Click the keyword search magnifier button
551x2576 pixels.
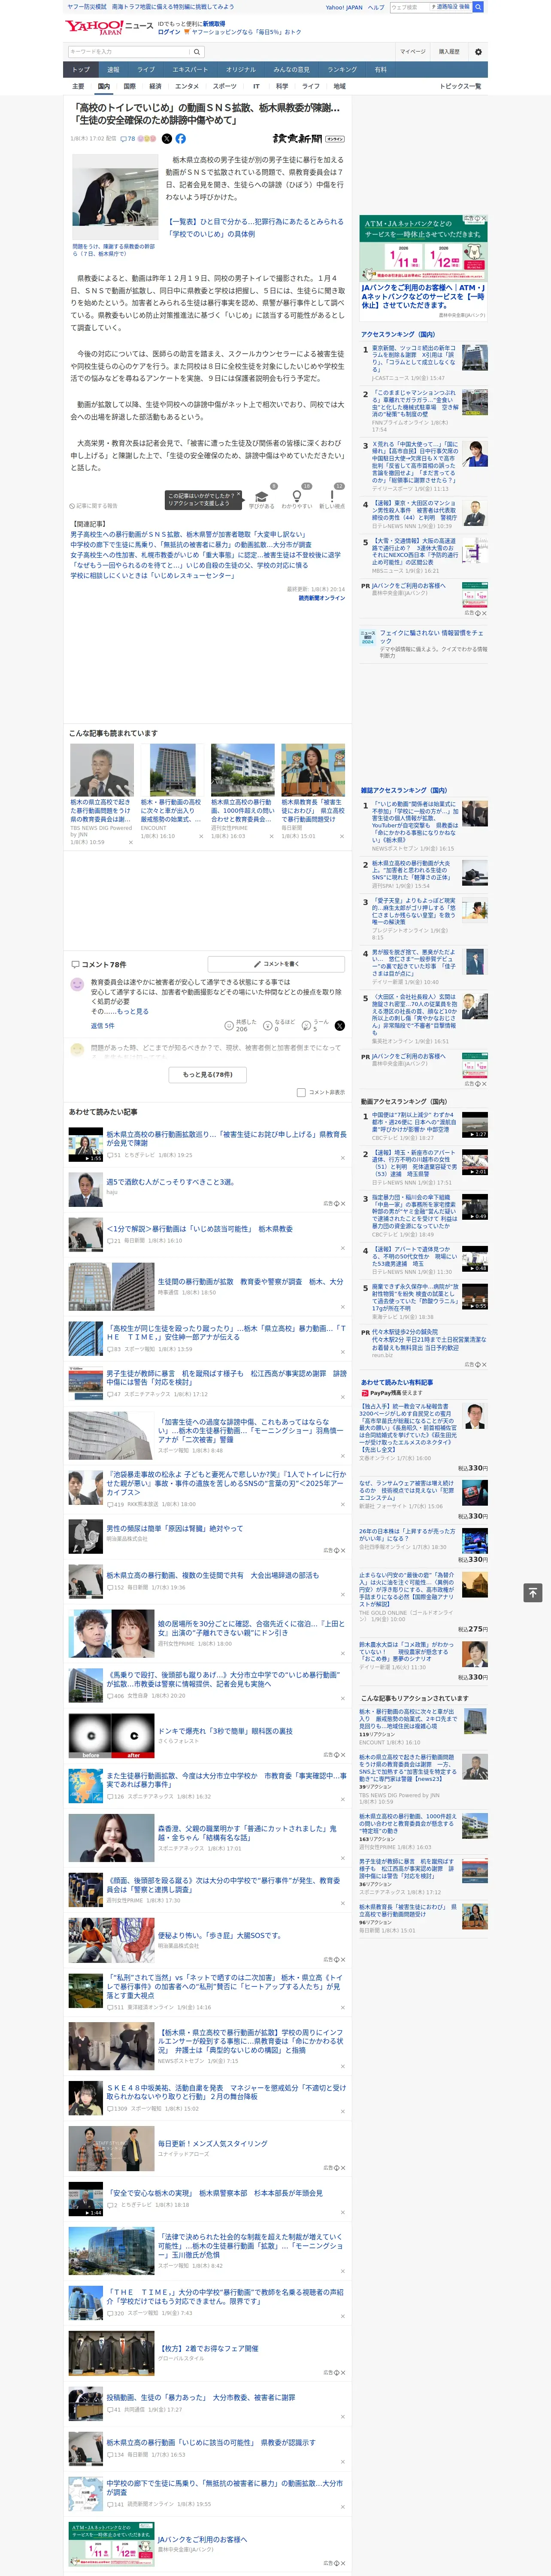[x=196, y=52]
